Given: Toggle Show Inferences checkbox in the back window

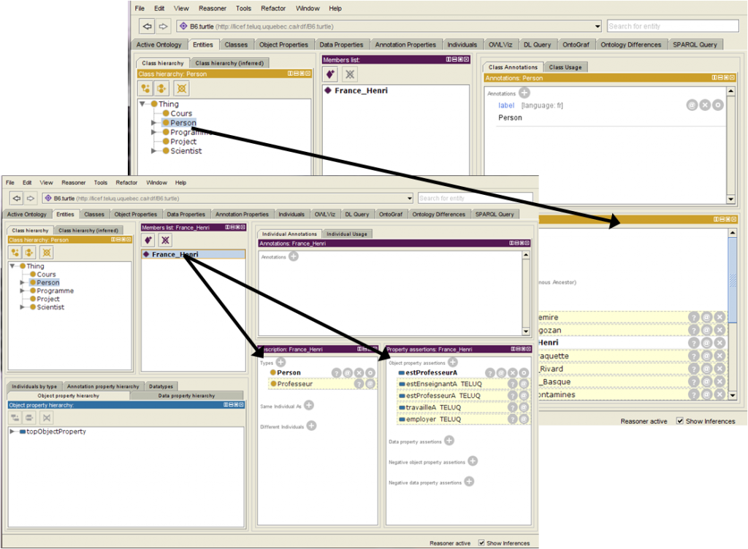Looking at the screenshot, I should tap(680, 421).
